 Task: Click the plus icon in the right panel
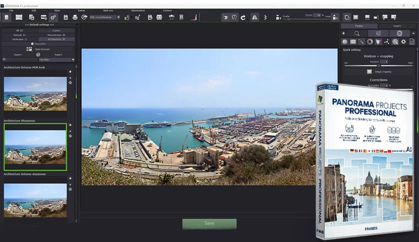(x=344, y=33)
